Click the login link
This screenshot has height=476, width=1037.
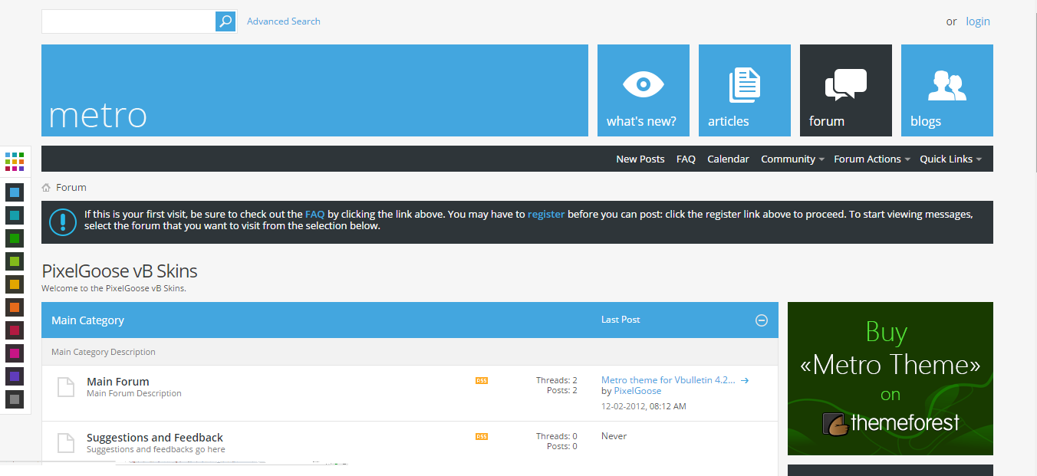tap(977, 21)
